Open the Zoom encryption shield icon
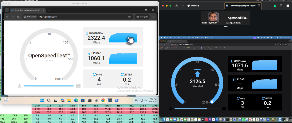 [275, 6]
